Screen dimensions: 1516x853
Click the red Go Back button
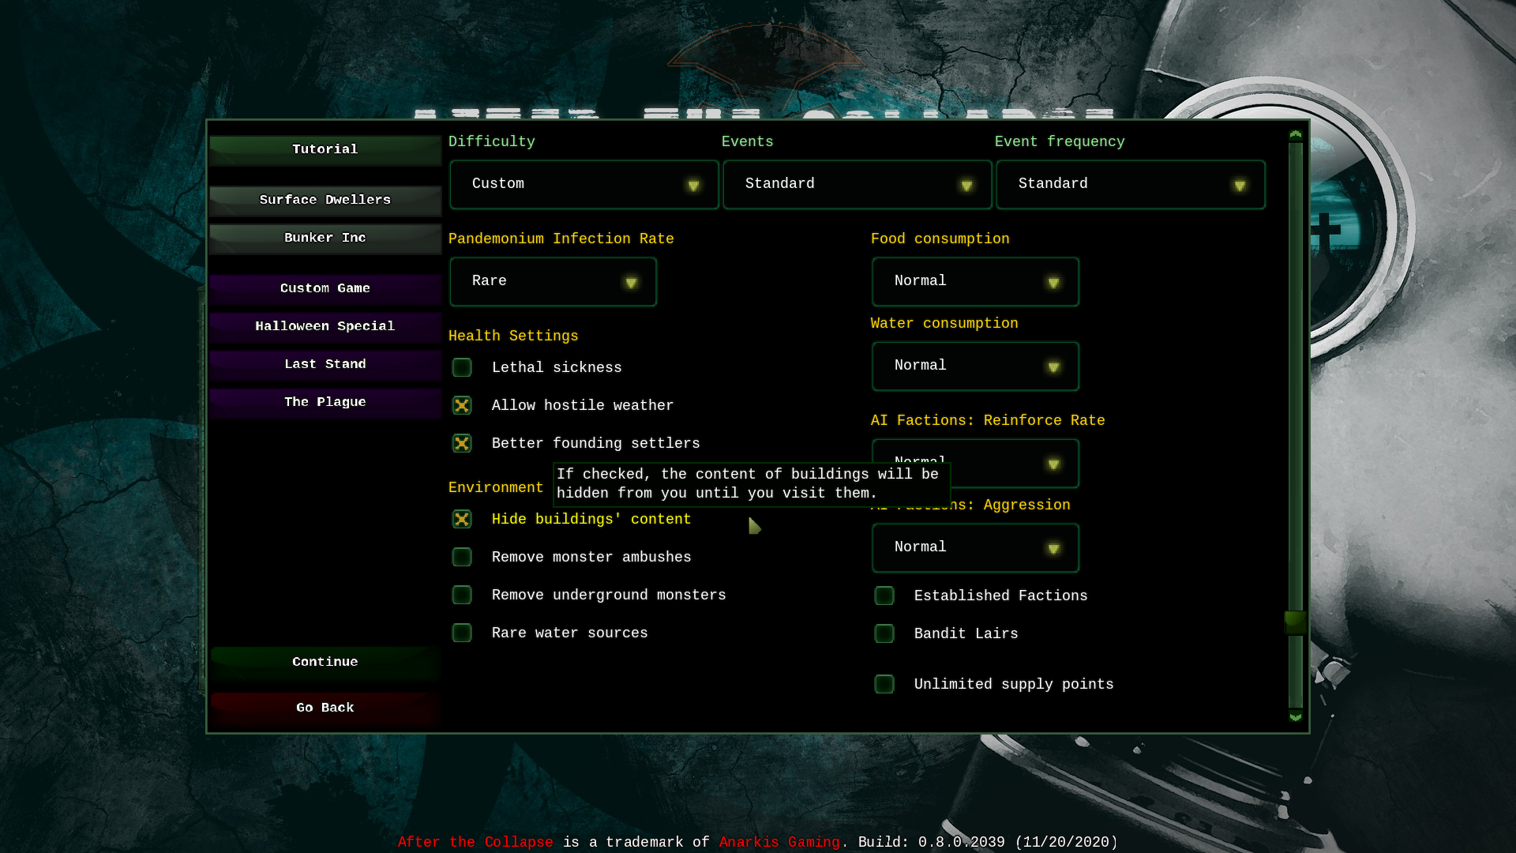click(x=325, y=708)
